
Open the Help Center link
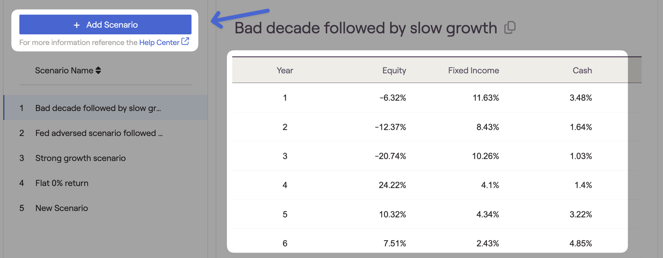pos(159,42)
